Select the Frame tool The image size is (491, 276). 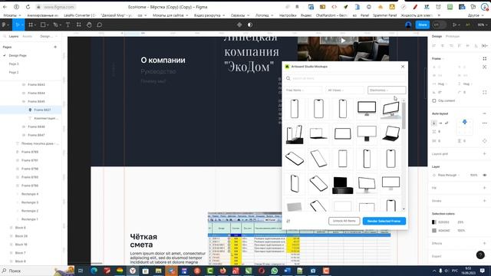click(31, 25)
